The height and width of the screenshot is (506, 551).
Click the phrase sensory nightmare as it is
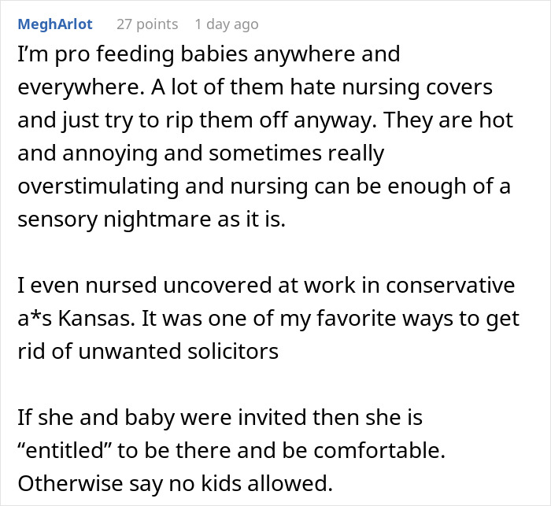(151, 220)
